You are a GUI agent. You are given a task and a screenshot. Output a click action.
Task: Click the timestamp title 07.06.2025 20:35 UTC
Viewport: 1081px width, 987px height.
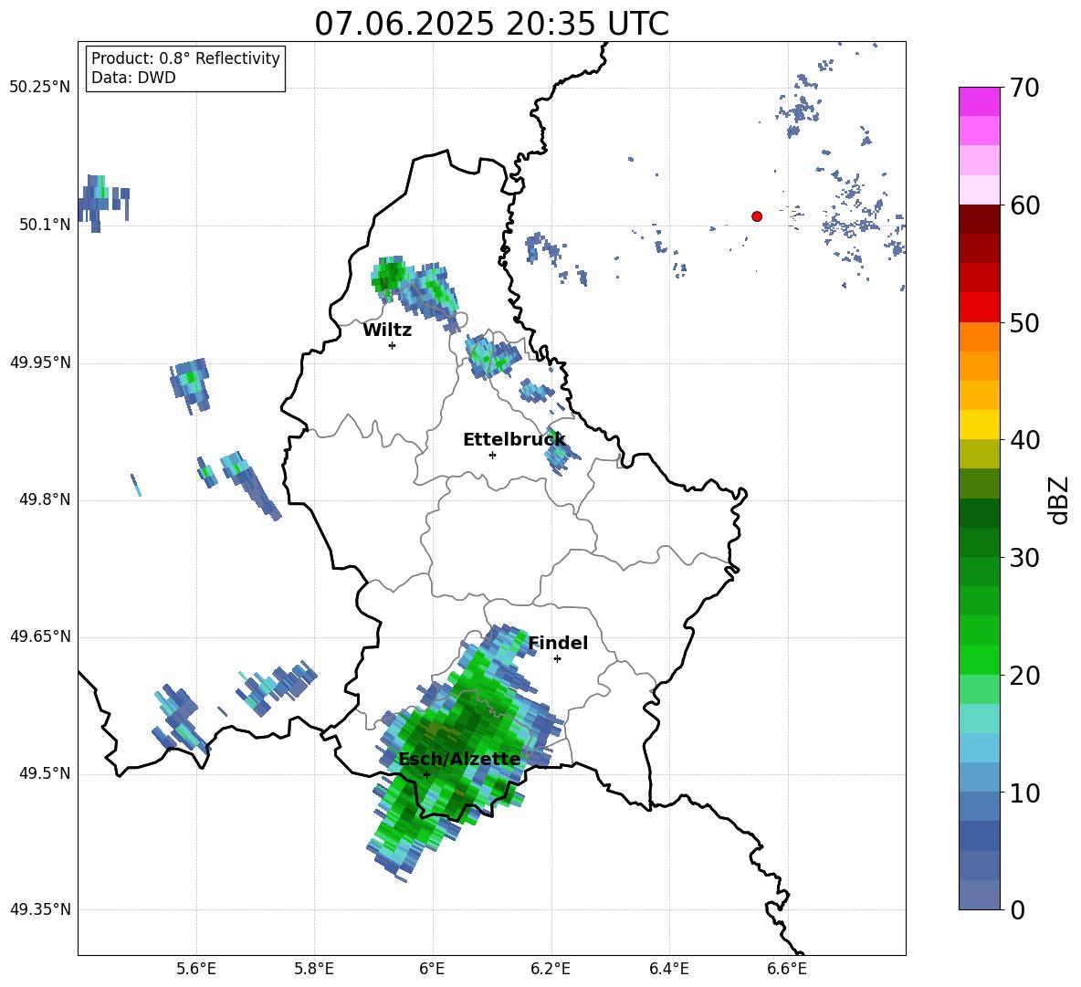[x=491, y=24]
